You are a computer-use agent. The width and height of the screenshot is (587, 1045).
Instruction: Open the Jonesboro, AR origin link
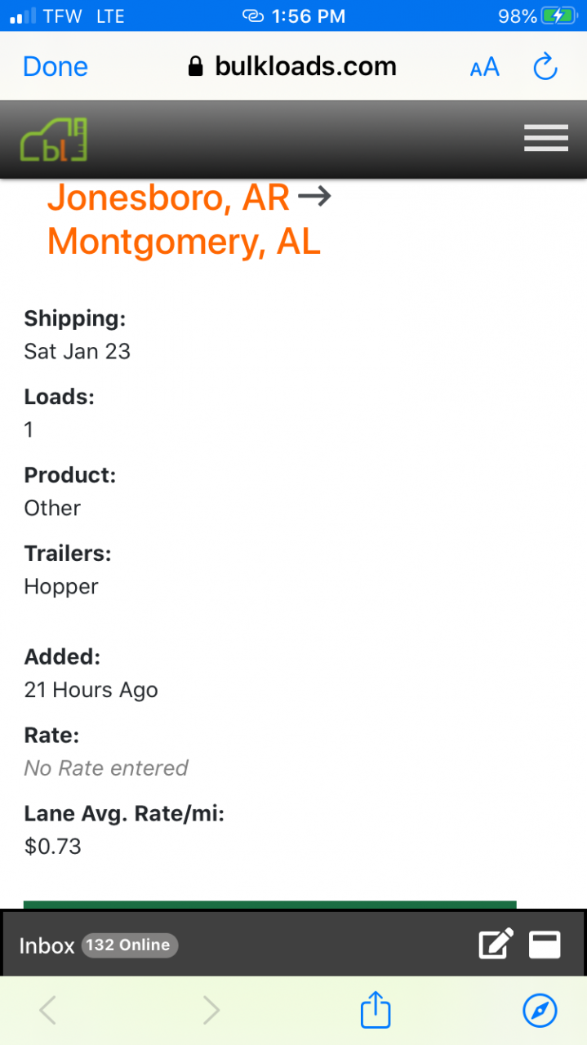(x=168, y=197)
